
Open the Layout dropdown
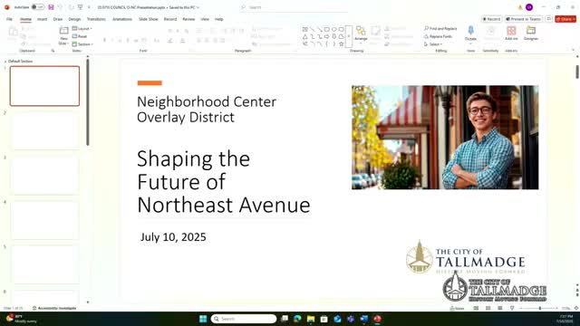pos(82,28)
